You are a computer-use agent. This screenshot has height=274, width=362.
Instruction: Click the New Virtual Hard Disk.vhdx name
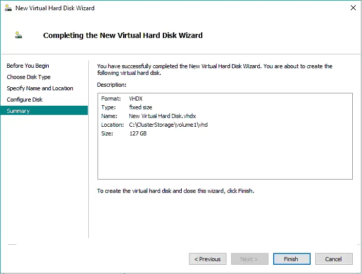coord(162,116)
